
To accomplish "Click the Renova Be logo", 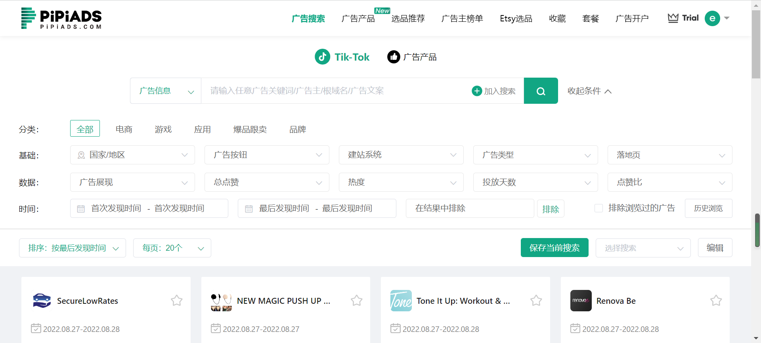I will coord(581,301).
